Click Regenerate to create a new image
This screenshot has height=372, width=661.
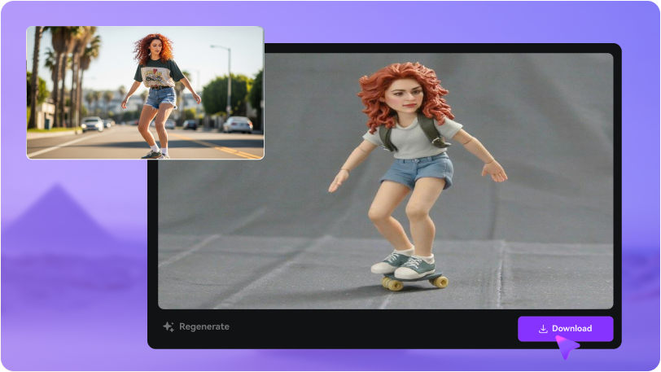point(196,326)
